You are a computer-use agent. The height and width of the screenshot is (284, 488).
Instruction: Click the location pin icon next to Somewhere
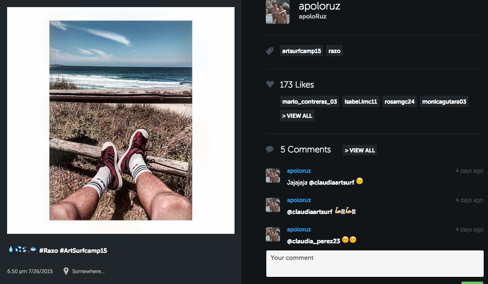tap(66, 271)
